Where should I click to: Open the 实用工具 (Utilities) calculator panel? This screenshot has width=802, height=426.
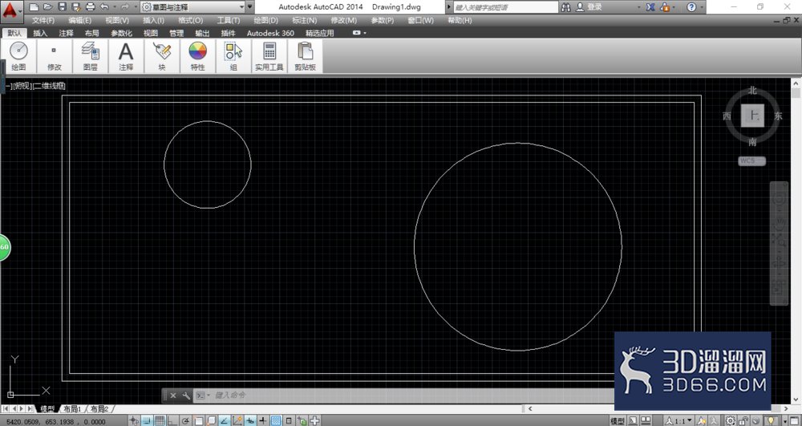269,56
